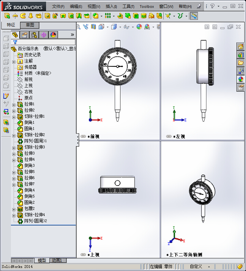The image size is (246, 271).
Task: Click the Section View icon
Action: (x=93, y=27)
